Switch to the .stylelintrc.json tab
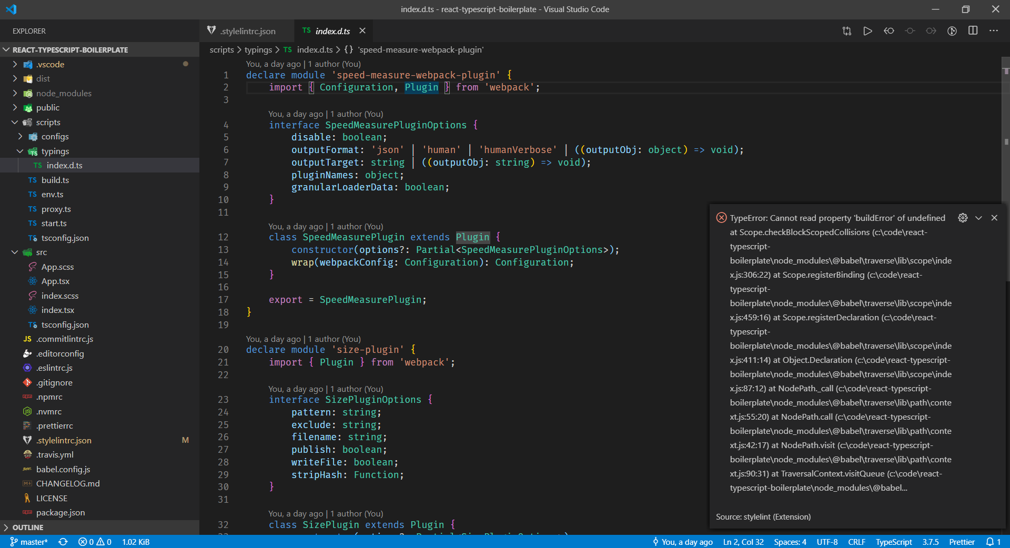The height and width of the screenshot is (548, 1010). tap(247, 31)
